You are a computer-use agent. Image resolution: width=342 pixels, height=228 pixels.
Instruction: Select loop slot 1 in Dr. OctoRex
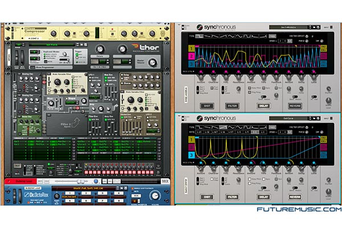(70, 193)
